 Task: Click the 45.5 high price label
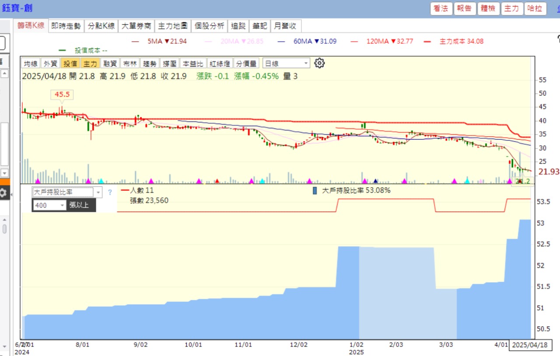tap(62, 94)
